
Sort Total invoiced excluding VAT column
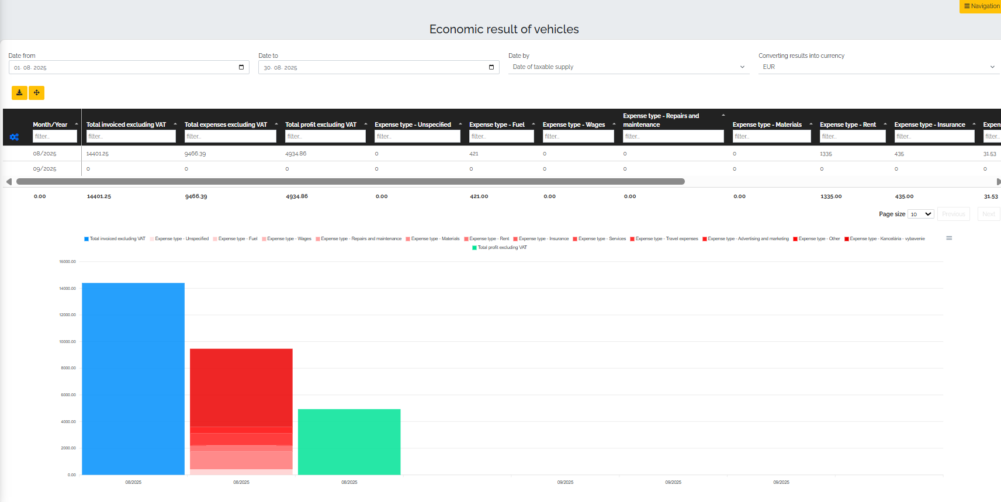tap(175, 124)
